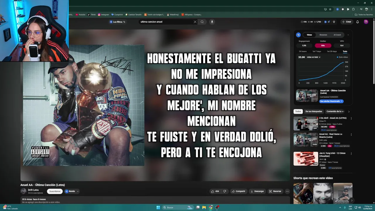375x211 pixels.
Task: Click Compartir button
Action: pyautogui.click(x=238, y=191)
